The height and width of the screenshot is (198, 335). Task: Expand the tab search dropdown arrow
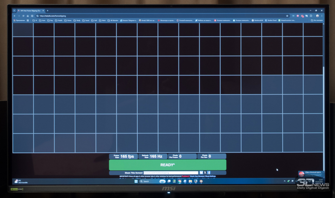[14, 10]
